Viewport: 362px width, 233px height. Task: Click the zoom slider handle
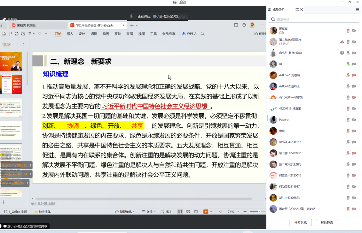[x=259, y=212]
